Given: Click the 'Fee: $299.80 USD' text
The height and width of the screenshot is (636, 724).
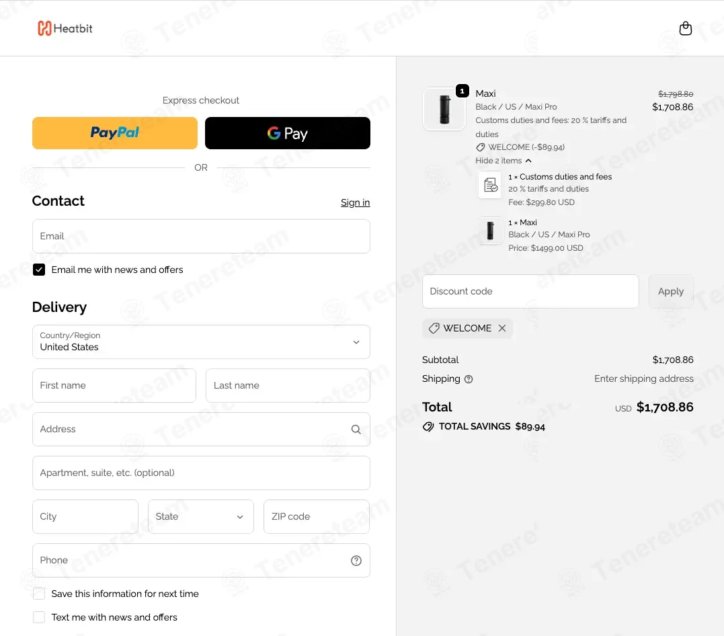Looking at the screenshot, I should [541, 202].
